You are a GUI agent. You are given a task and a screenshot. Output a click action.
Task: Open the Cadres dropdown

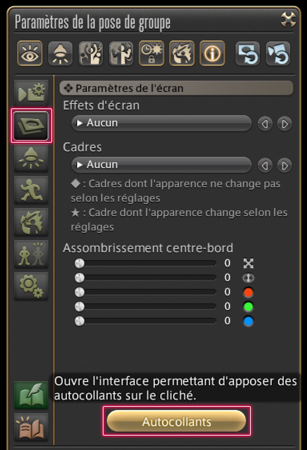tap(161, 165)
